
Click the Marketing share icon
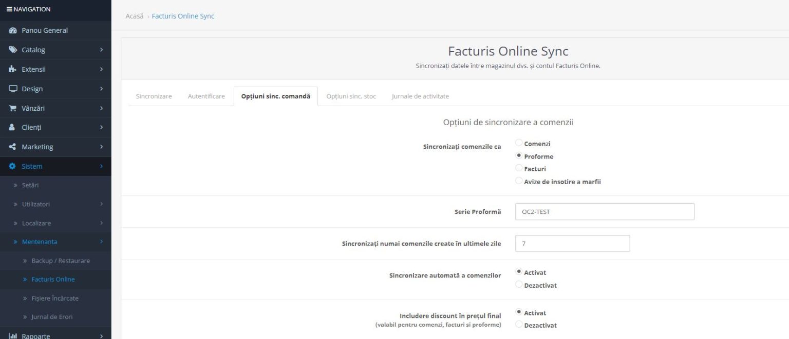point(13,147)
